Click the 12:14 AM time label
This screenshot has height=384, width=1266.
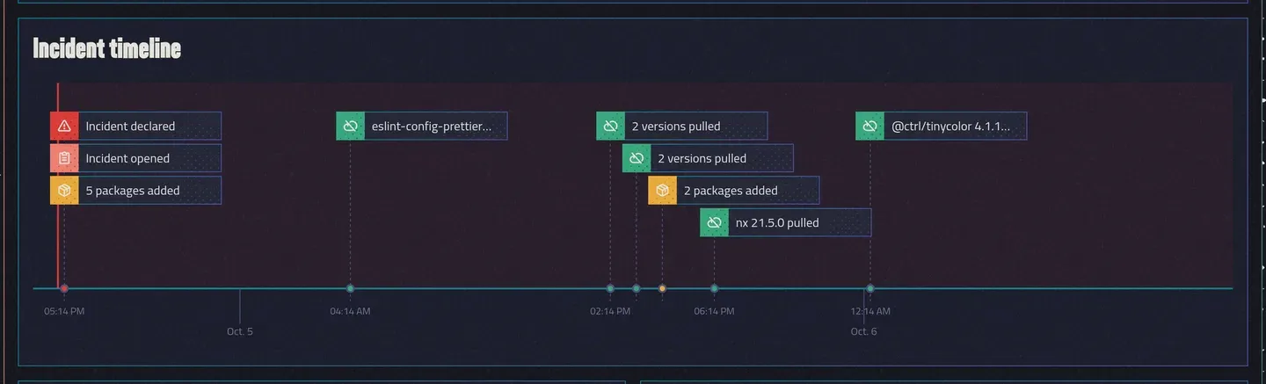click(870, 311)
